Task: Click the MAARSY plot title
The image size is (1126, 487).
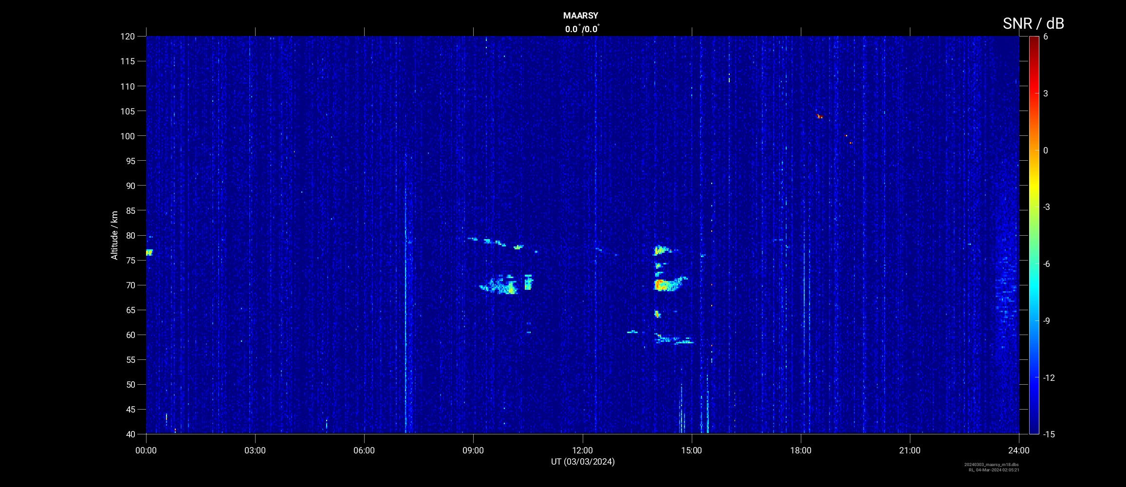Action: pos(580,16)
